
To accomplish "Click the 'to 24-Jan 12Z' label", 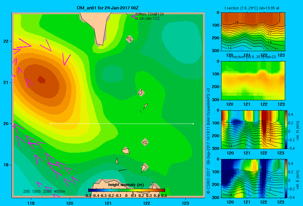I will pos(147,18).
